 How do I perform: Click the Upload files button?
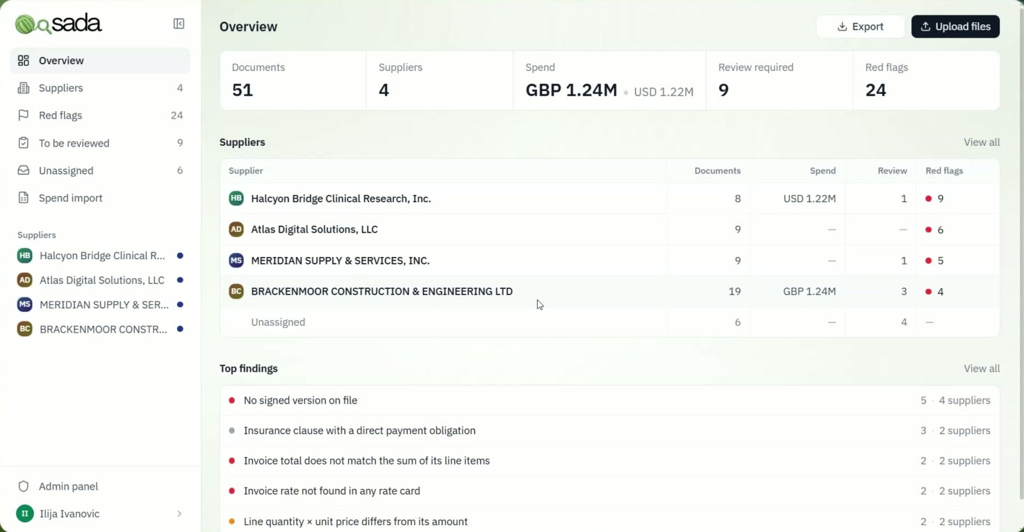tap(956, 26)
